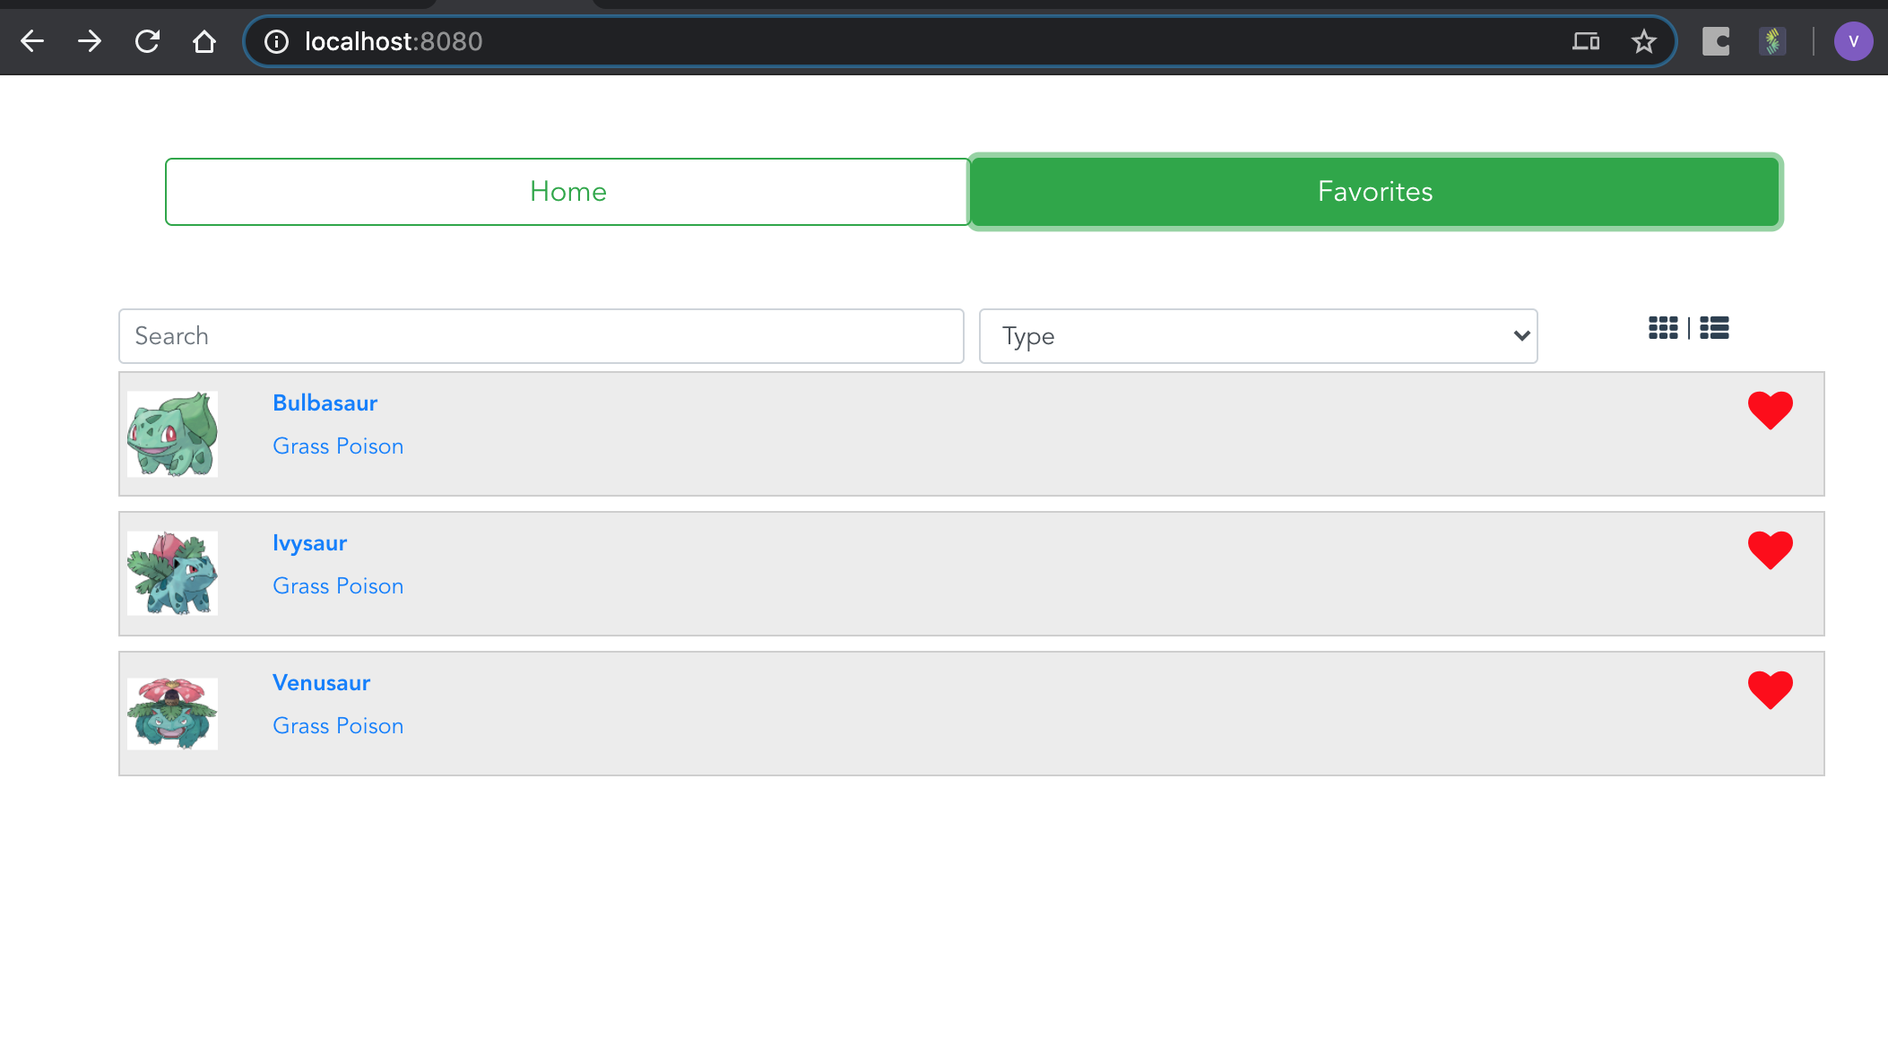Unfavorite Bulbasaur with the heart icon
The image size is (1888, 1056).
pyautogui.click(x=1770, y=411)
